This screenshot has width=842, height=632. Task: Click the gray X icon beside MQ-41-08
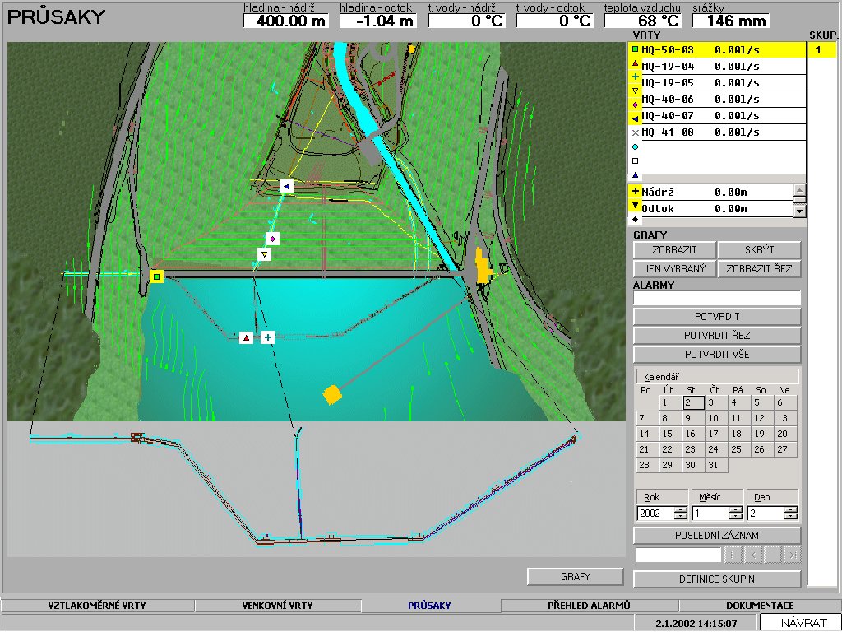tap(635, 132)
